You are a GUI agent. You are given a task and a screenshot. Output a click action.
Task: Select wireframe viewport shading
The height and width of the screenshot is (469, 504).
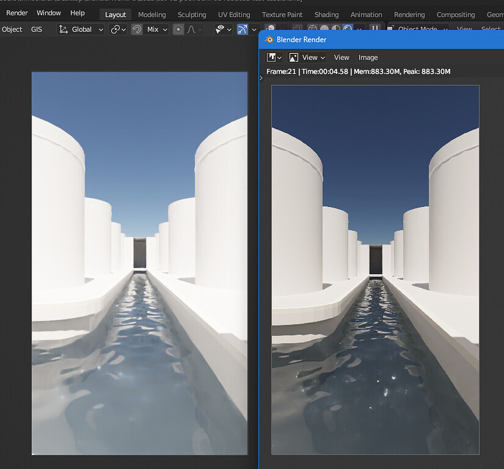[312, 28]
